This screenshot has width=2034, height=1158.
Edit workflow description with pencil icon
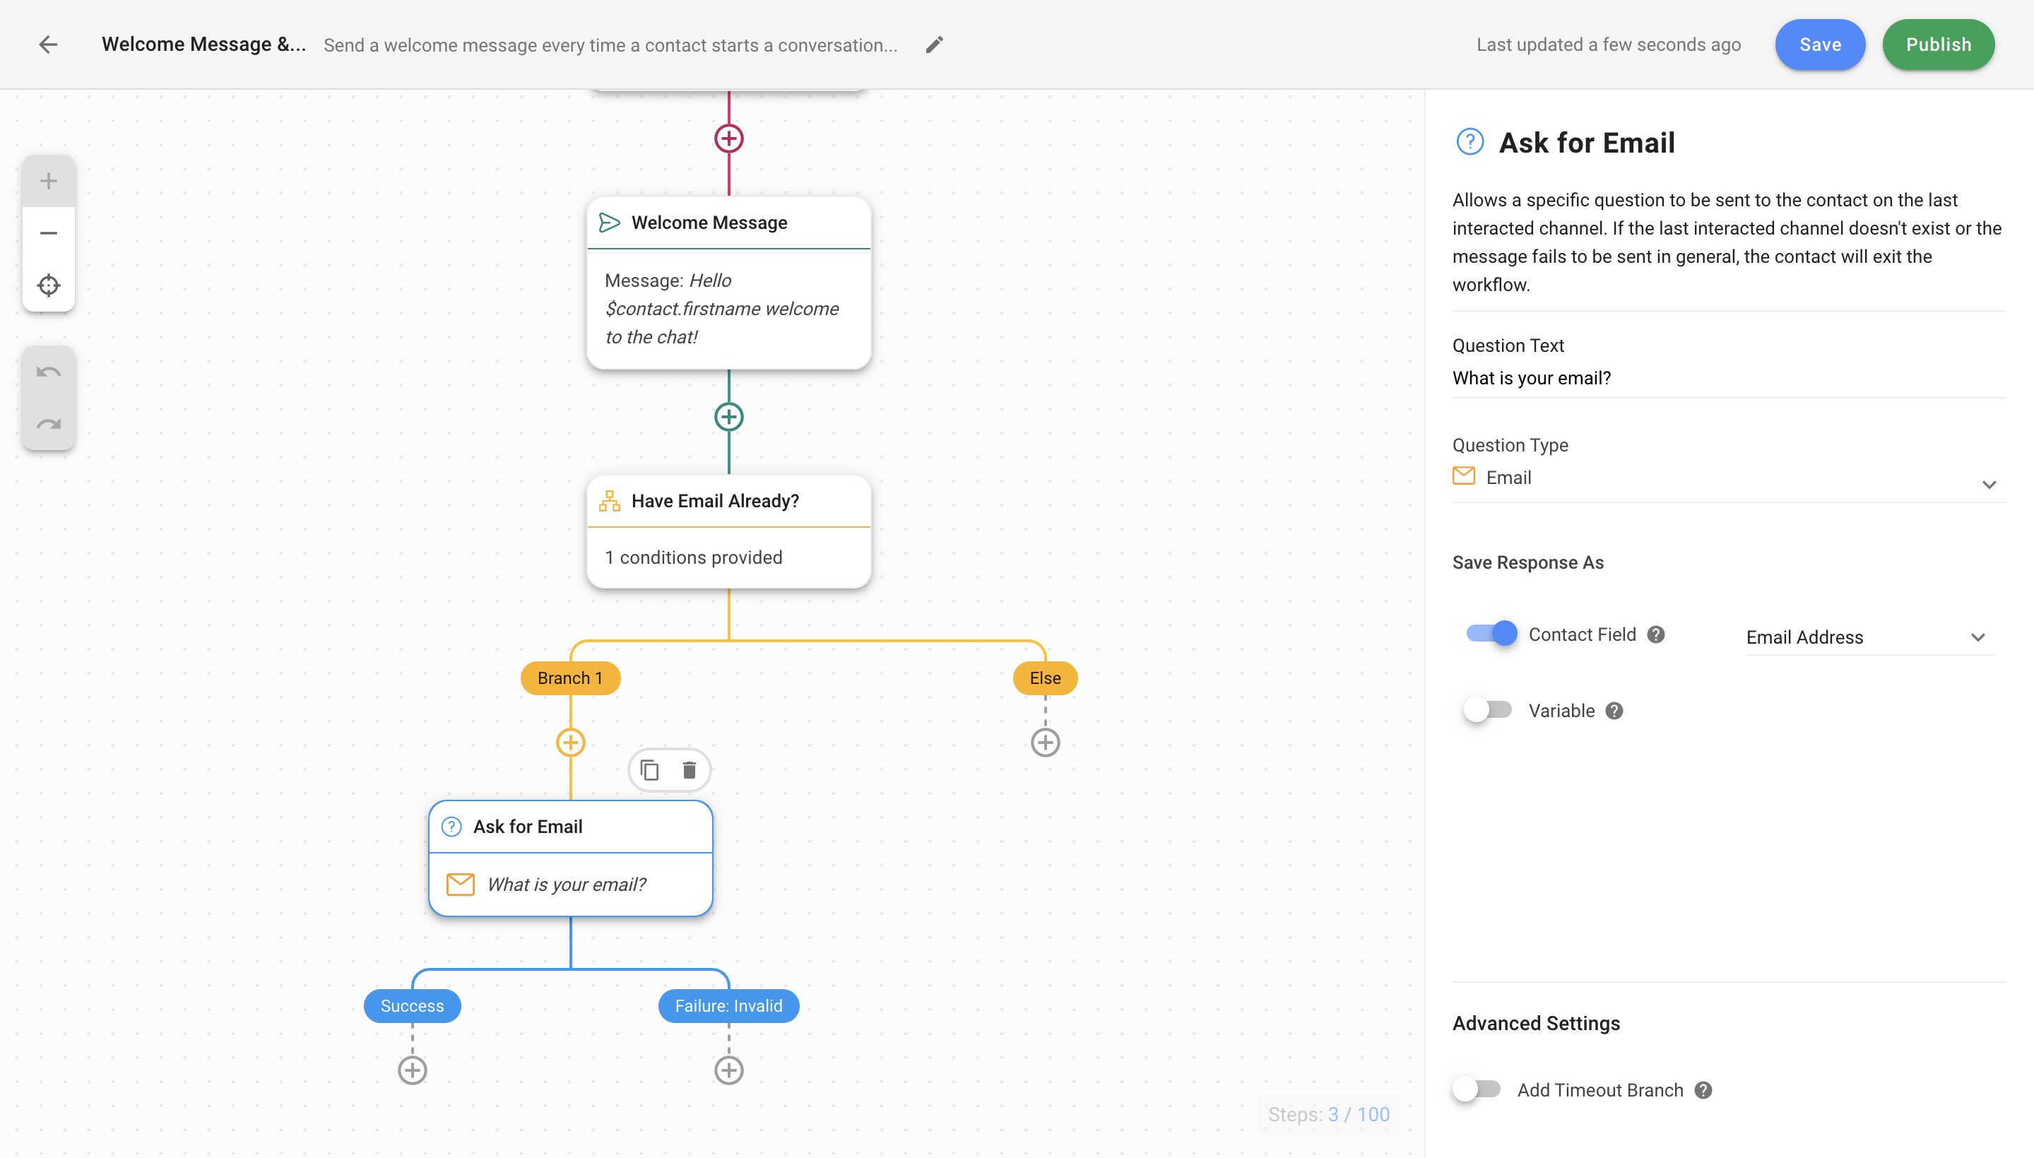coord(934,45)
